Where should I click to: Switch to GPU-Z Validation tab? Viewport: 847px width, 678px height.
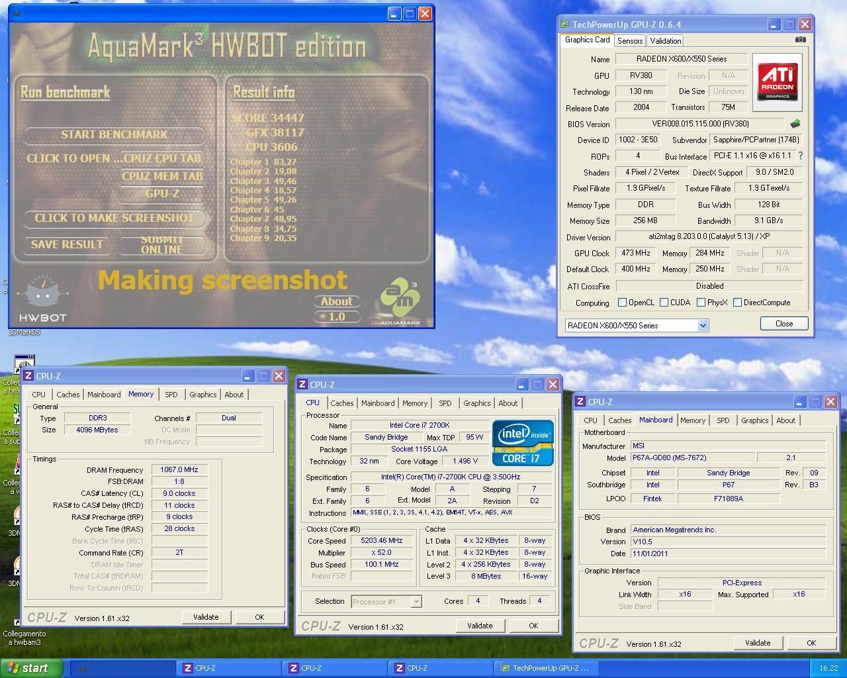click(666, 40)
